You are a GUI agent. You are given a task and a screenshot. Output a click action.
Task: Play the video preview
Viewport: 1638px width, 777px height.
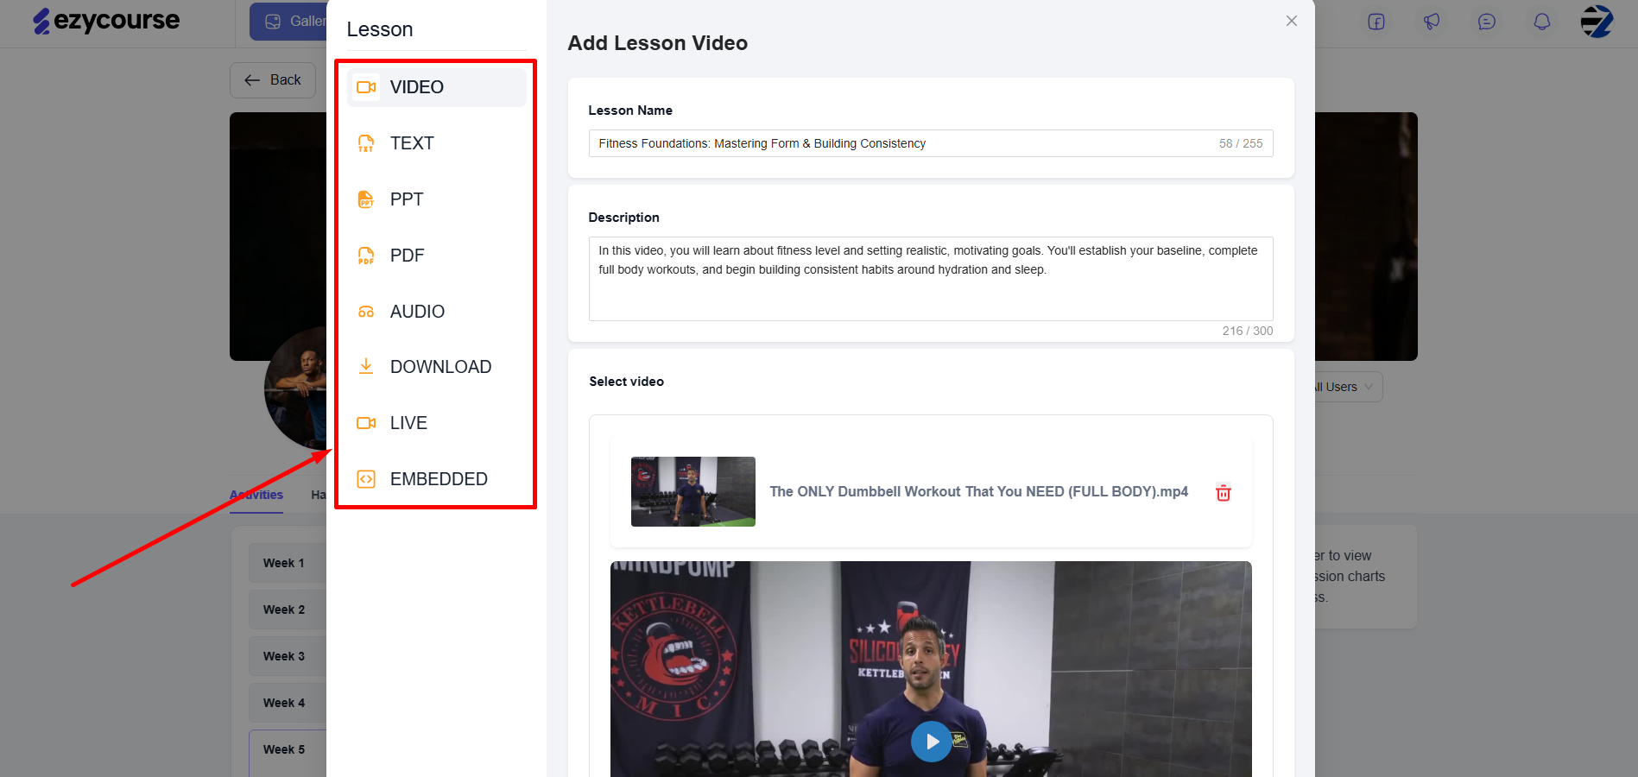pyautogui.click(x=932, y=742)
